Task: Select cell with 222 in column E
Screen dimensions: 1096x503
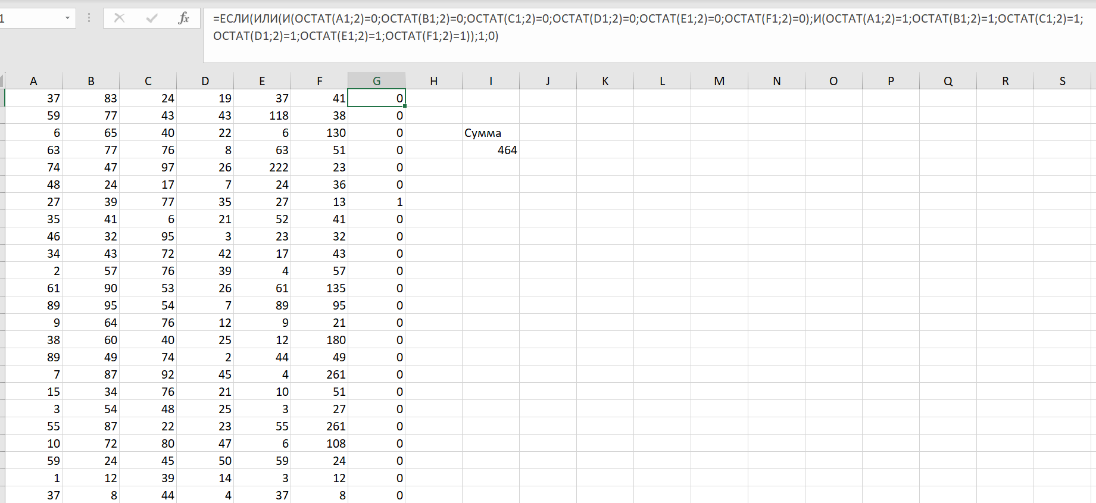Action: [x=262, y=167]
